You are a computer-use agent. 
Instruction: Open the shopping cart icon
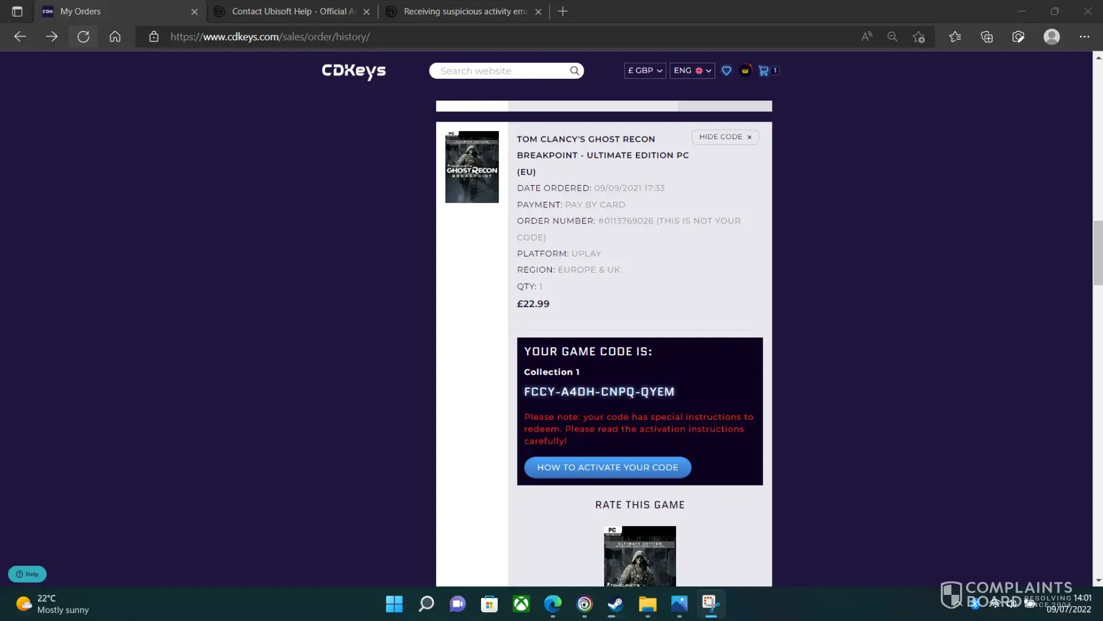tap(764, 71)
